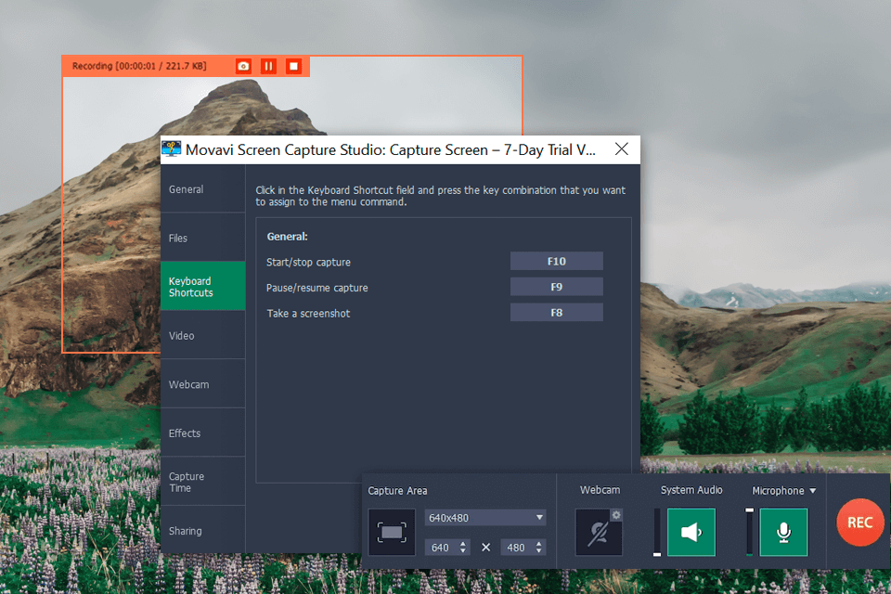This screenshot has width=891, height=594.
Task: Expand the Microphone device dropdown arrow
Action: 813,491
